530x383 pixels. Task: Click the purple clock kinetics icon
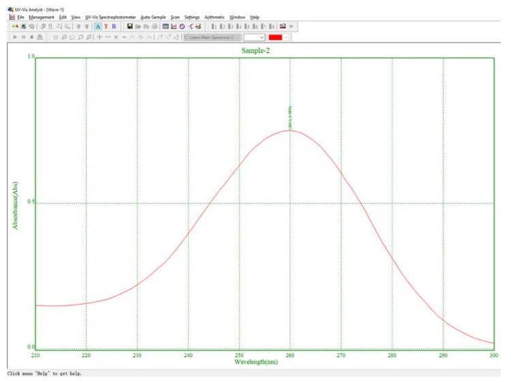(182, 27)
